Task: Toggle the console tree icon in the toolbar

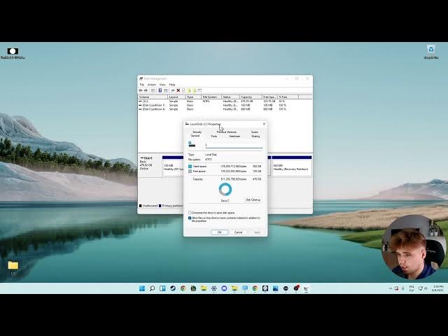Action: click(153, 90)
